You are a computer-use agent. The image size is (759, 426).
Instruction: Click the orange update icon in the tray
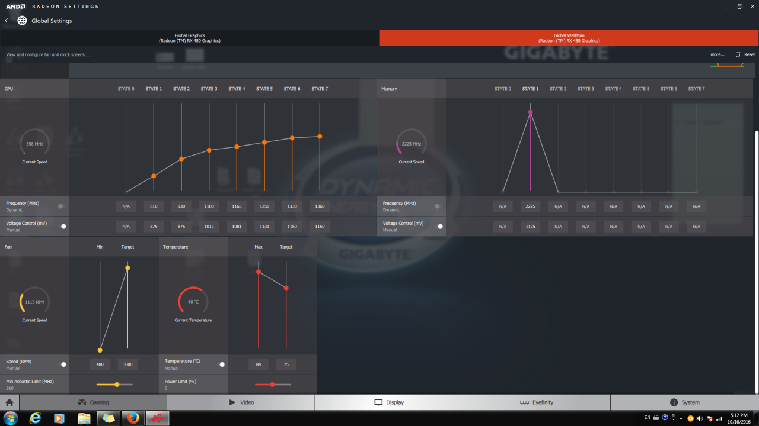(x=690, y=418)
